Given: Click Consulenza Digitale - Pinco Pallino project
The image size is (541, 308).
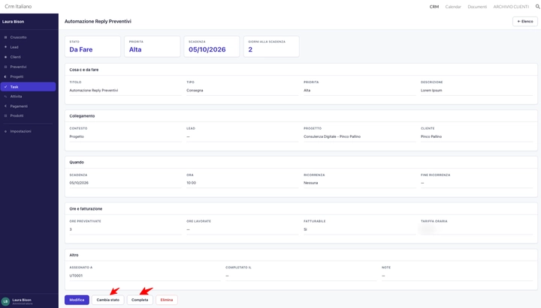Looking at the screenshot, I should pyautogui.click(x=332, y=136).
